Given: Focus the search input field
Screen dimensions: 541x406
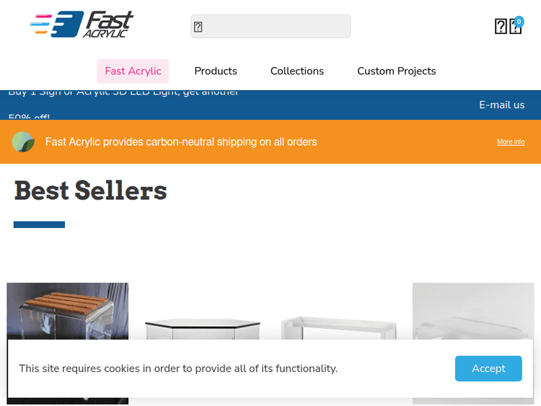Looking at the screenshot, I should coord(270,26).
